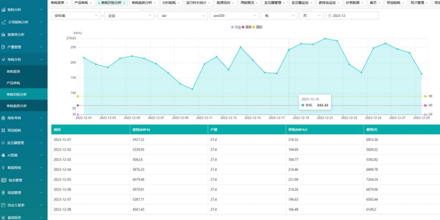Toggle the 行业 series in the chart legend
The width and height of the screenshot is (440, 220).
(236, 27)
